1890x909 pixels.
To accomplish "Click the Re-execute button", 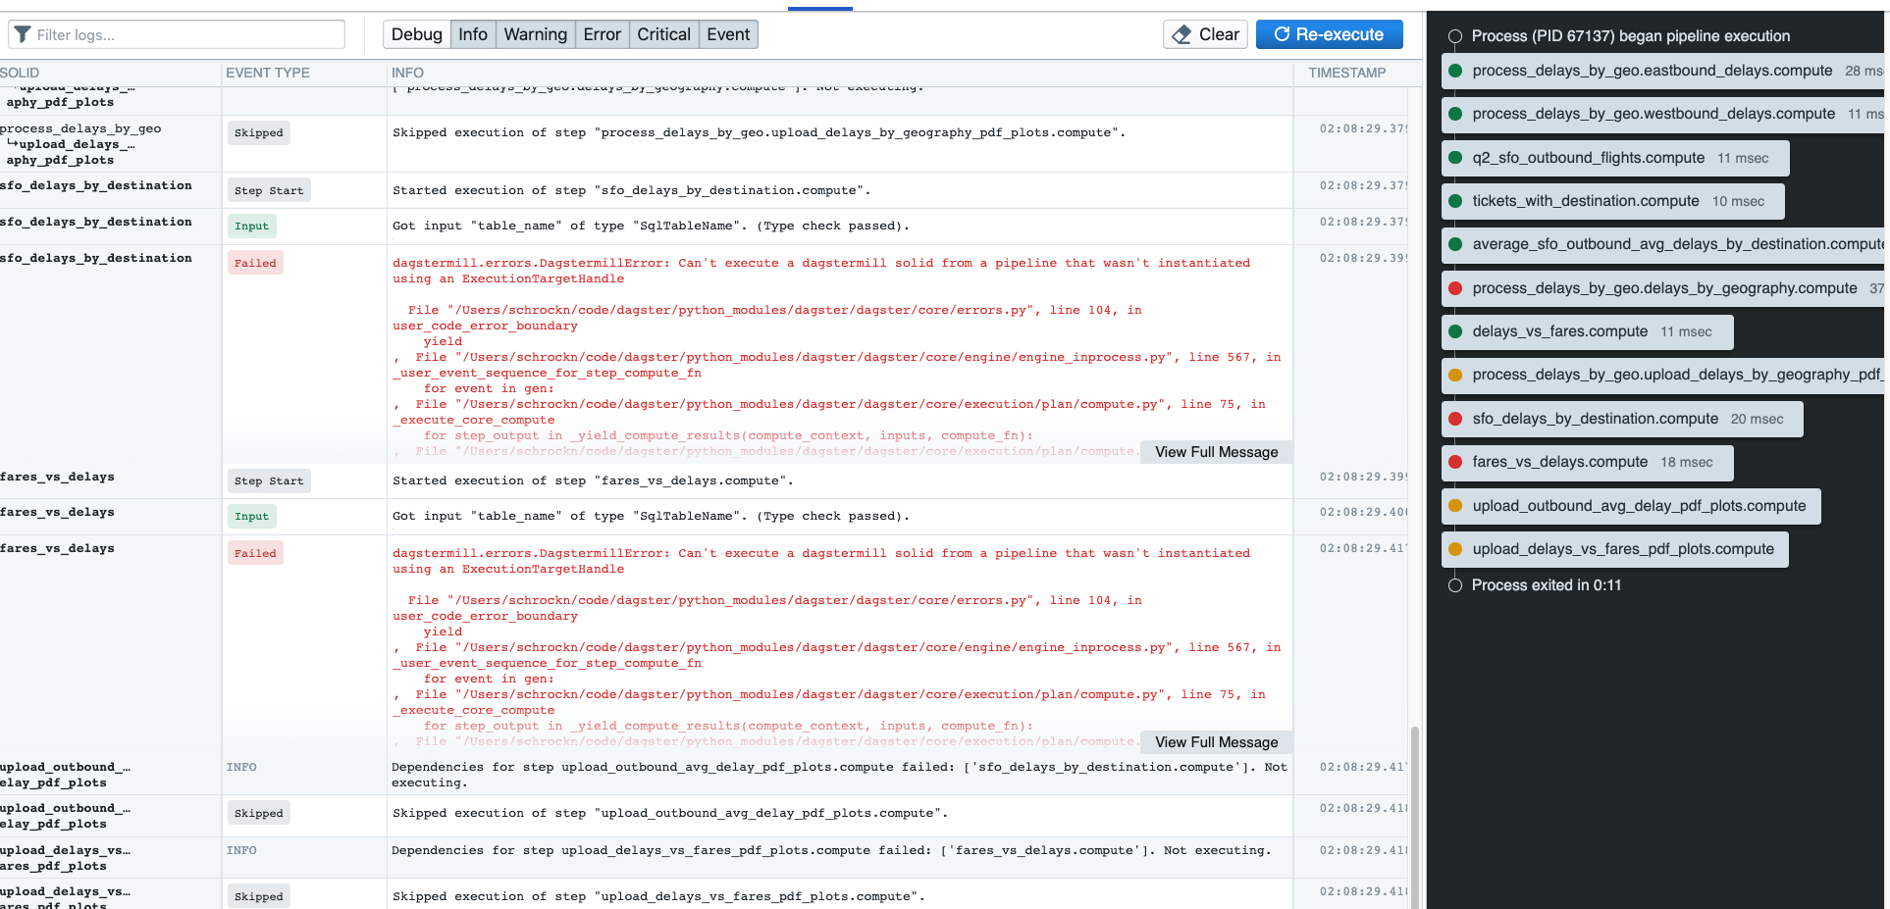I will click(1329, 34).
